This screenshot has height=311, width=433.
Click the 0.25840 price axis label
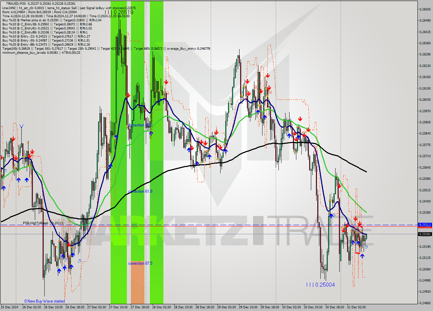tap(425, 134)
